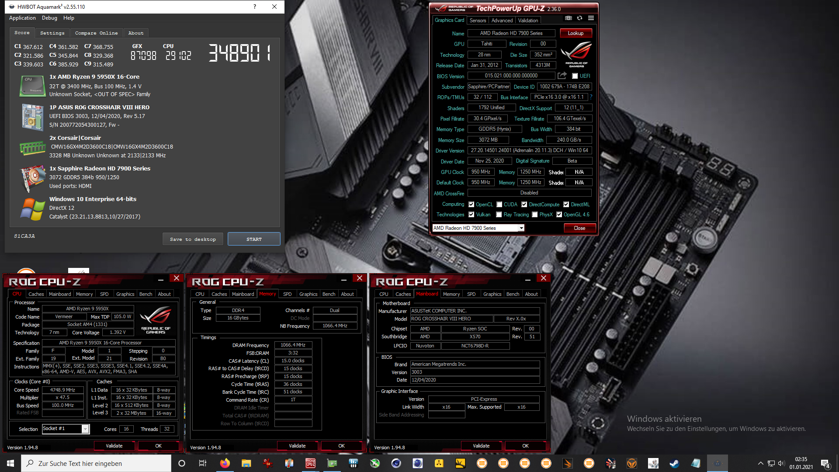
Task: Click OK in the middle CPU-Z window
Action: [341, 446]
